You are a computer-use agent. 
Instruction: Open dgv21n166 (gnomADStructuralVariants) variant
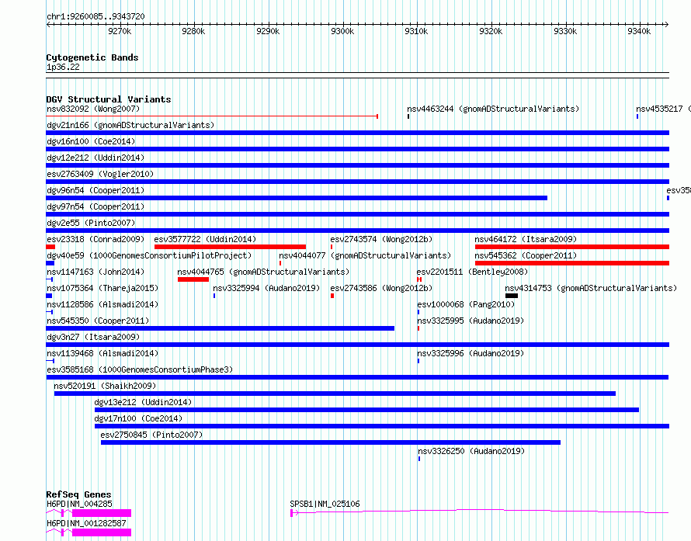point(130,125)
